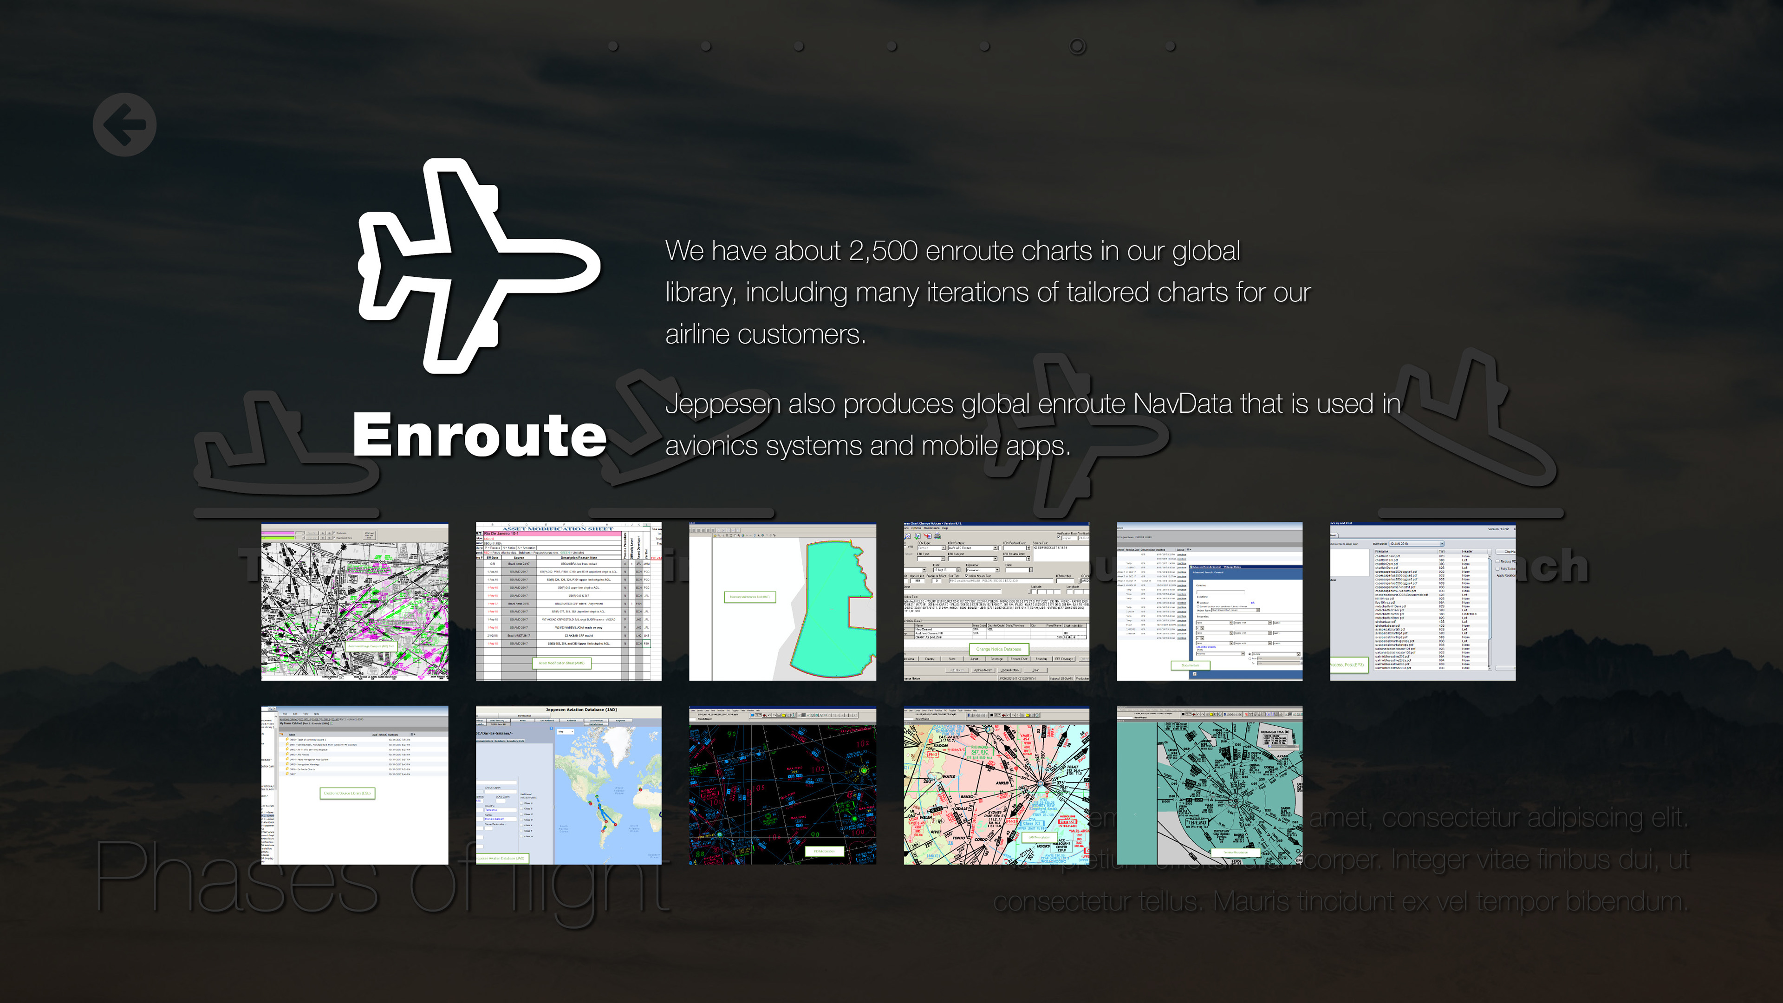
Task: Click the highlighted sixth page indicator dot
Action: [x=1077, y=46]
